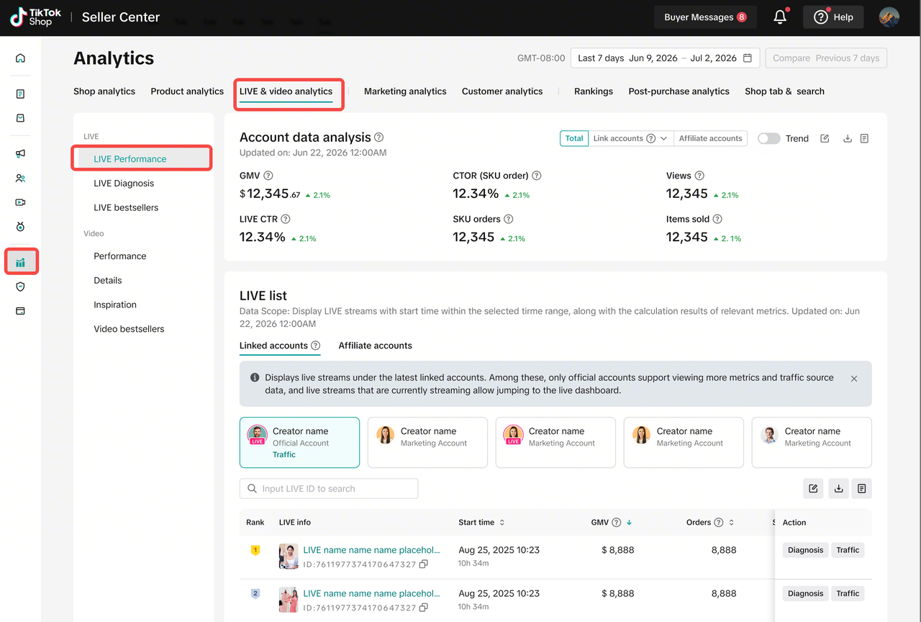Open the Analytics chart icon in sidebar
This screenshot has height=622, width=921.
pyautogui.click(x=21, y=263)
